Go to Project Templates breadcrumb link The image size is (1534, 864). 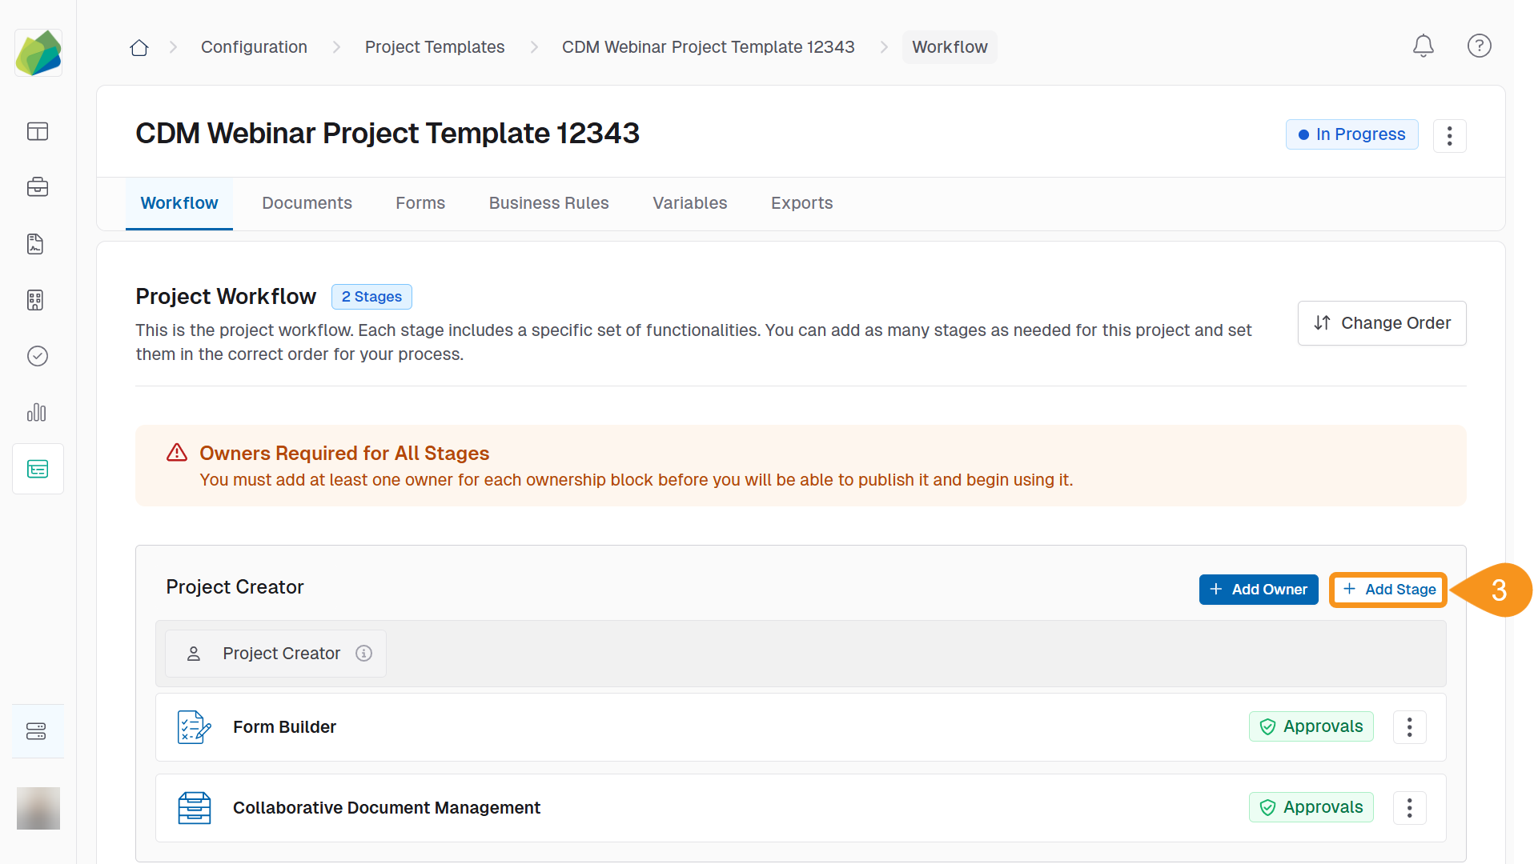coord(434,47)
